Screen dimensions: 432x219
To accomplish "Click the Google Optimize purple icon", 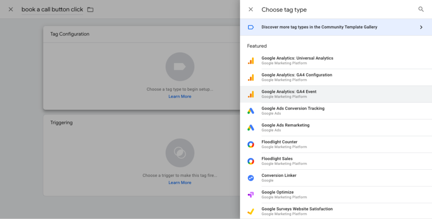I will 251,195.
